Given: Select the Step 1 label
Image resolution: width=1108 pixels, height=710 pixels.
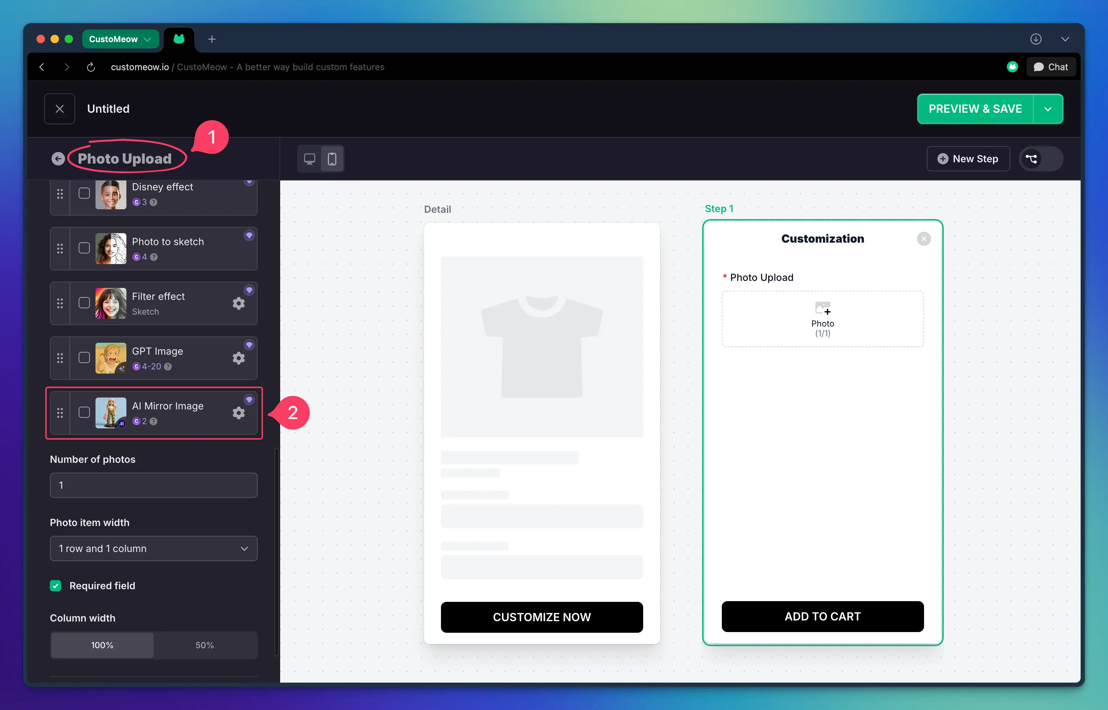Looking at the screenshot, I should (719, 209).
